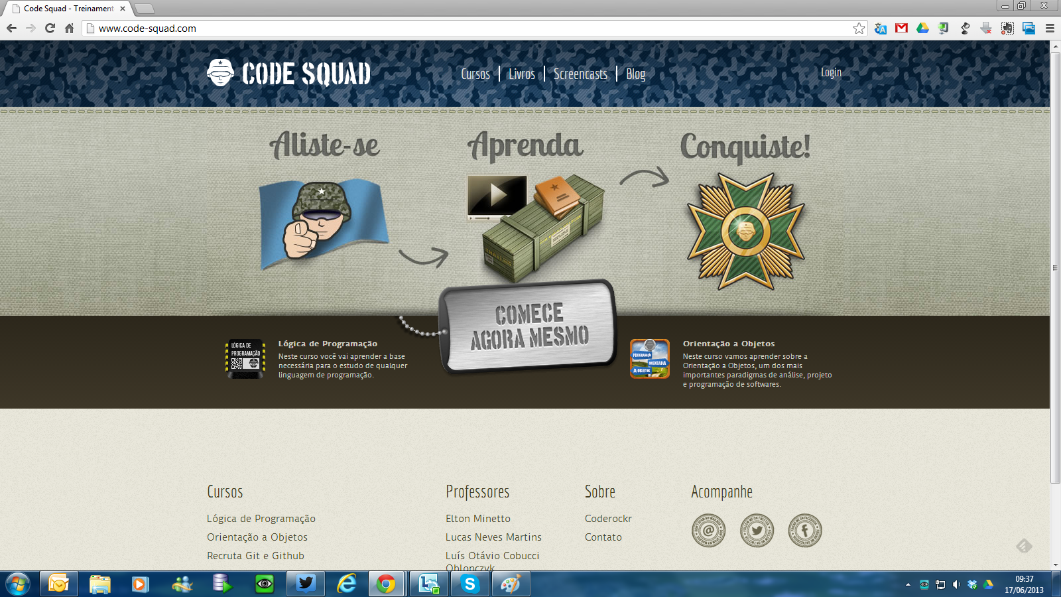Click the desk lamp extension icon
Viewport: 1061px width, 597px height.
pyautogui.click(x=965, y=28)
